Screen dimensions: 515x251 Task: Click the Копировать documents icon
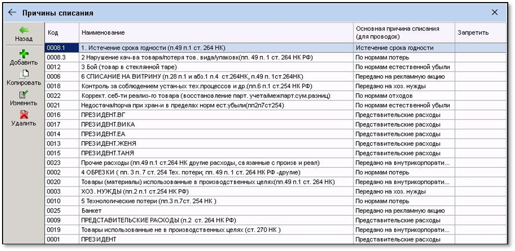[24, 74]
